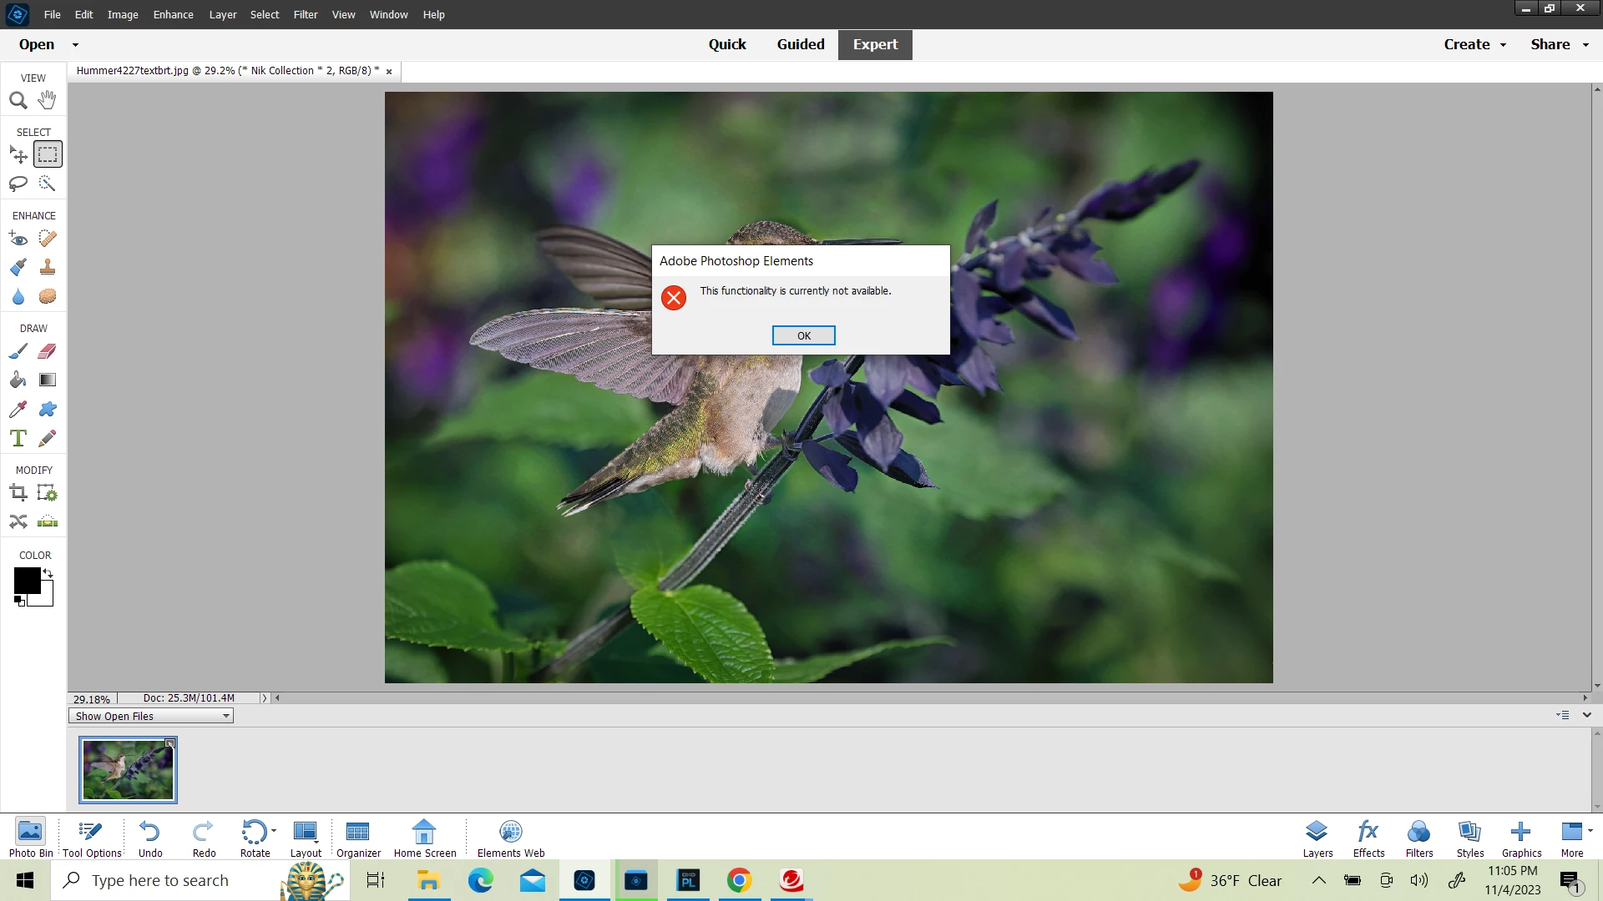Choose the Clone Stamp tool
The height and width of the screenshot is (901, 1603).
tap(48, 267)
